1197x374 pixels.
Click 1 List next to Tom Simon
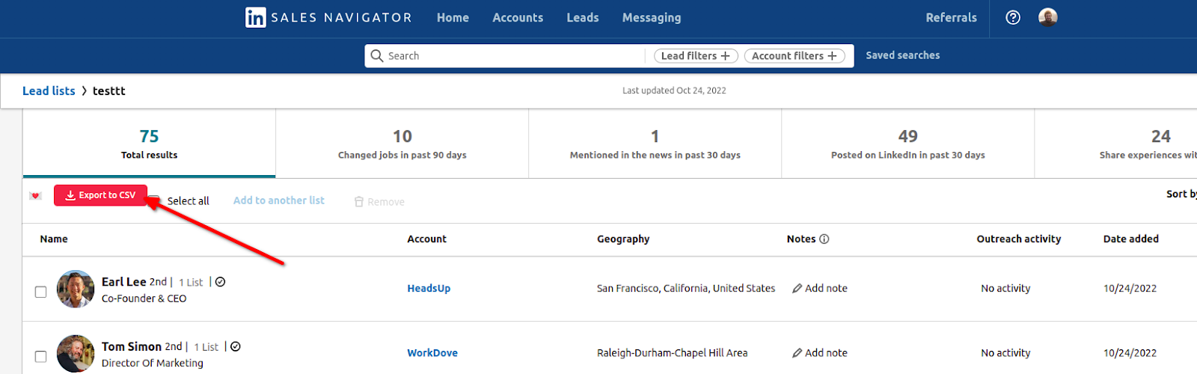[206, 347]
